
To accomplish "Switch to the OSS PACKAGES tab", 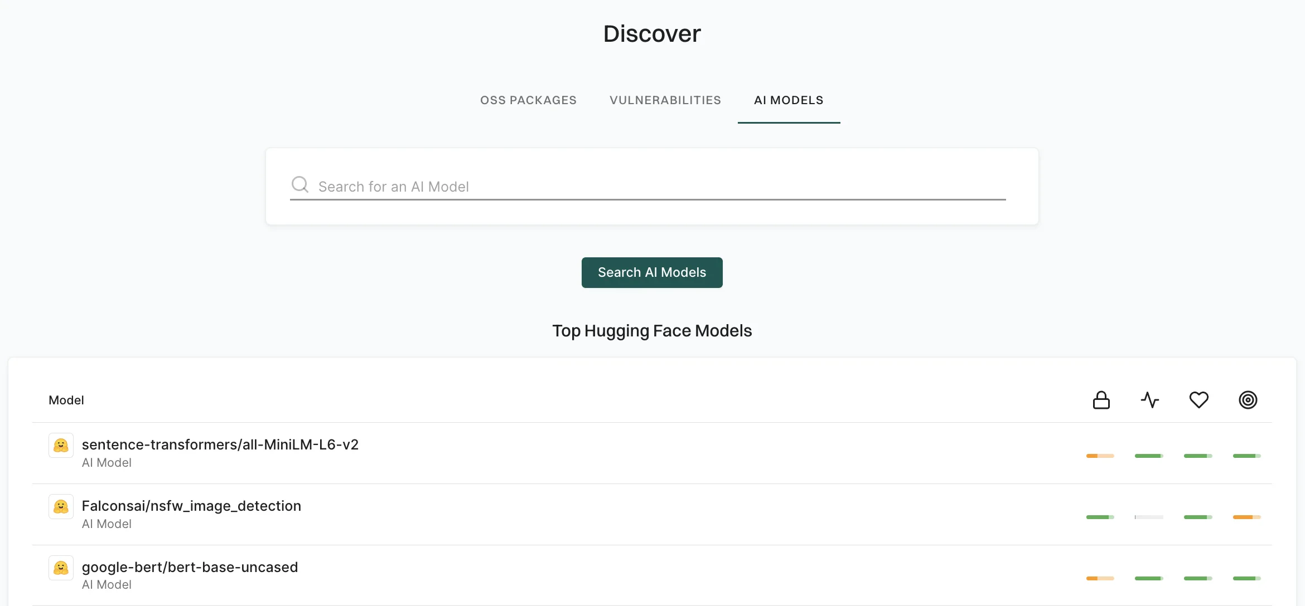I will (x=528, y=100).
